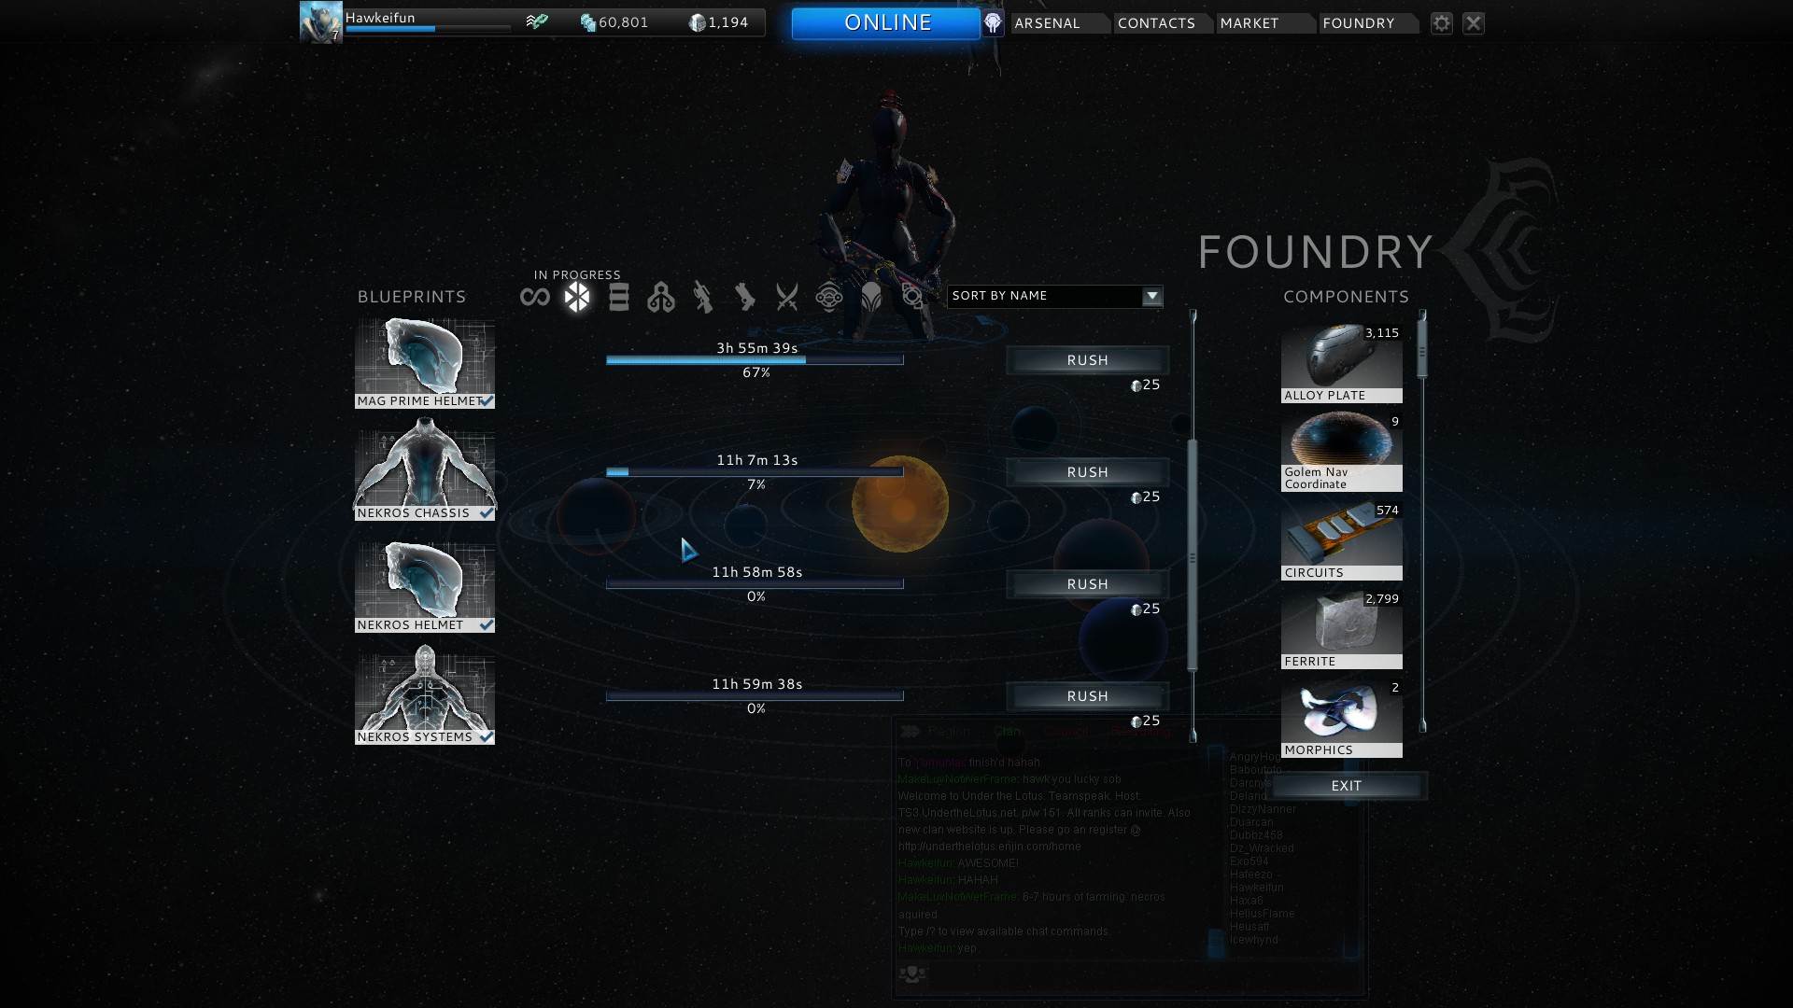Viewport: 1793px width, 1008px height.
Task: Click the sort dropdown arrow button
Action: (x=1152, y=296)
